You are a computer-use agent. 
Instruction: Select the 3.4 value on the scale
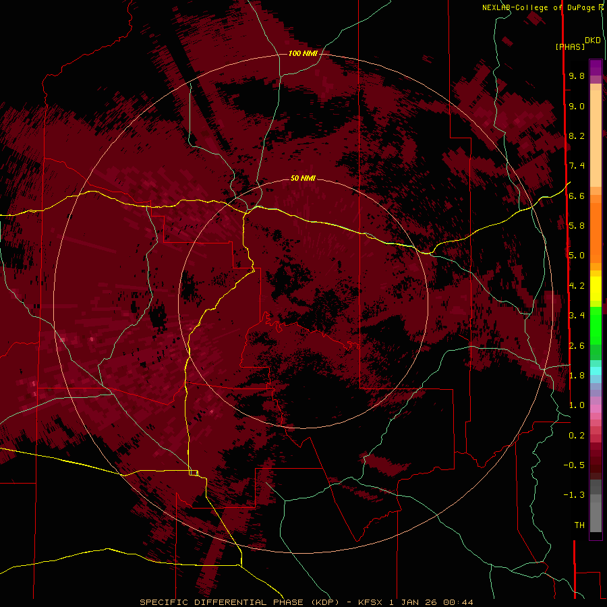pyautogui.click(x=577, y=316)
